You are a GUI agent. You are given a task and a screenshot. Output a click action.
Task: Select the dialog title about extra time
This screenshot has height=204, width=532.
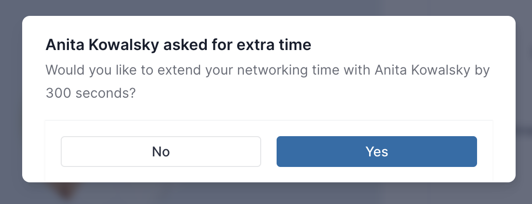[x=178, y=45]
